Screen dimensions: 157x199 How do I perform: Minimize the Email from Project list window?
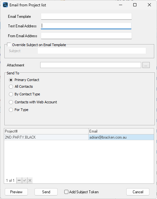tap(121, 5)
